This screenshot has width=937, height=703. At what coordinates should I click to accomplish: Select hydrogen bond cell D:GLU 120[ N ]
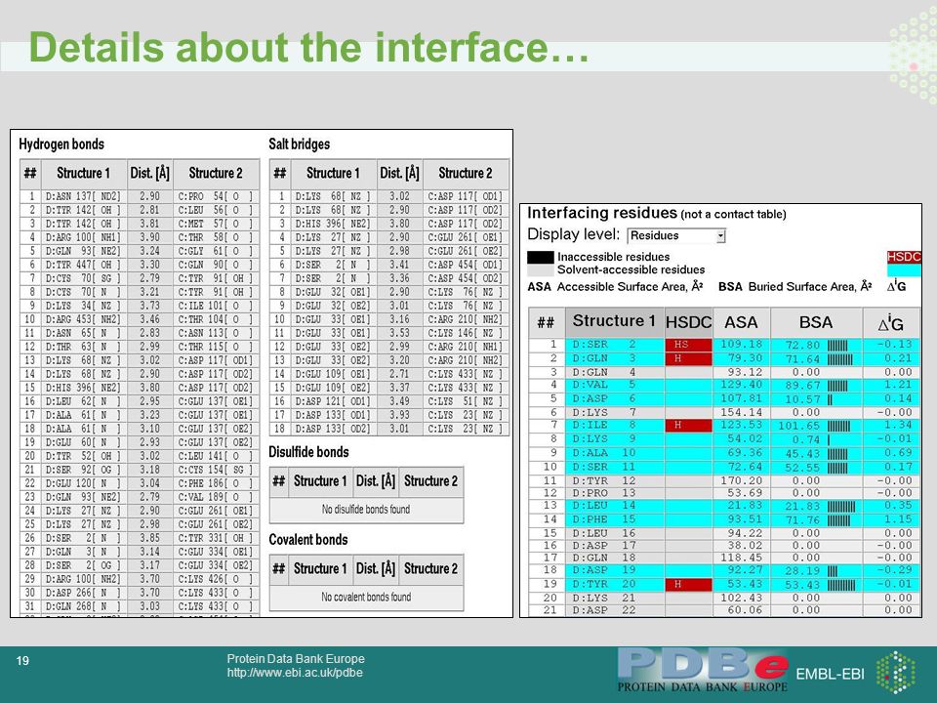click(83, 483)
